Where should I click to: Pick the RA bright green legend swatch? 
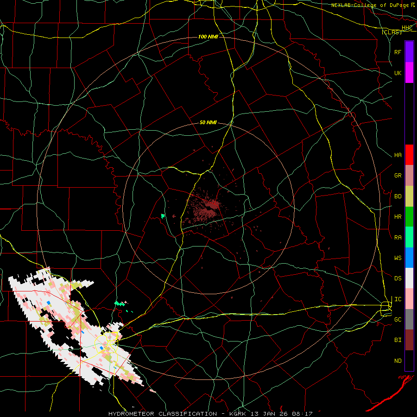[409, 237]
